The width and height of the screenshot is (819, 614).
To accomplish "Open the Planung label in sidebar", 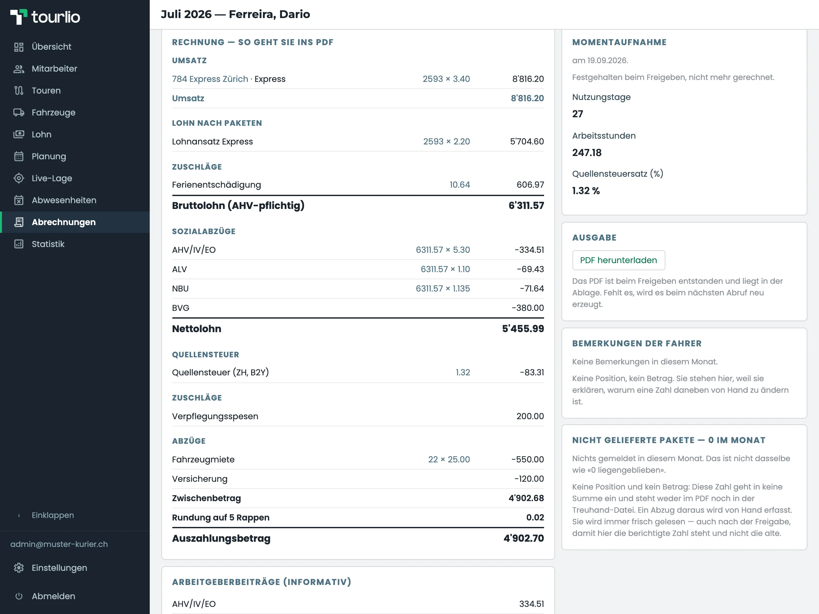I will click(49, 156).
